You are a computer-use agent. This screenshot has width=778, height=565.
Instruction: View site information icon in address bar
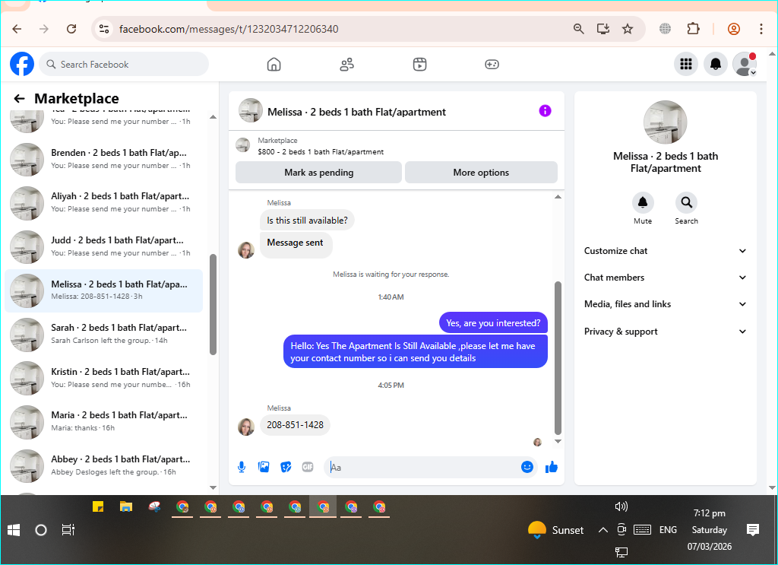tap(103, 29)
